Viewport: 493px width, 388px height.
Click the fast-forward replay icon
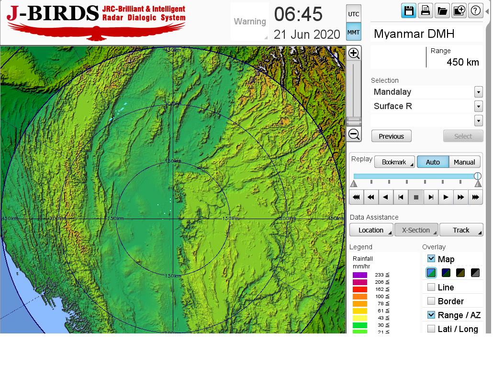click(x=460, y=197)
